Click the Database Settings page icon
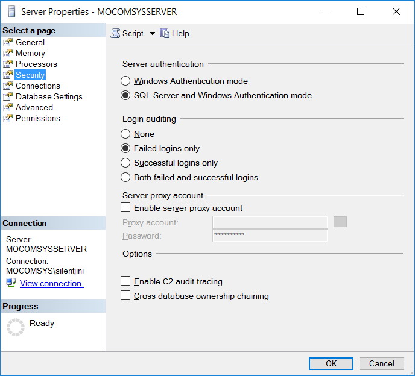415x376 pixels. (8, 96)
